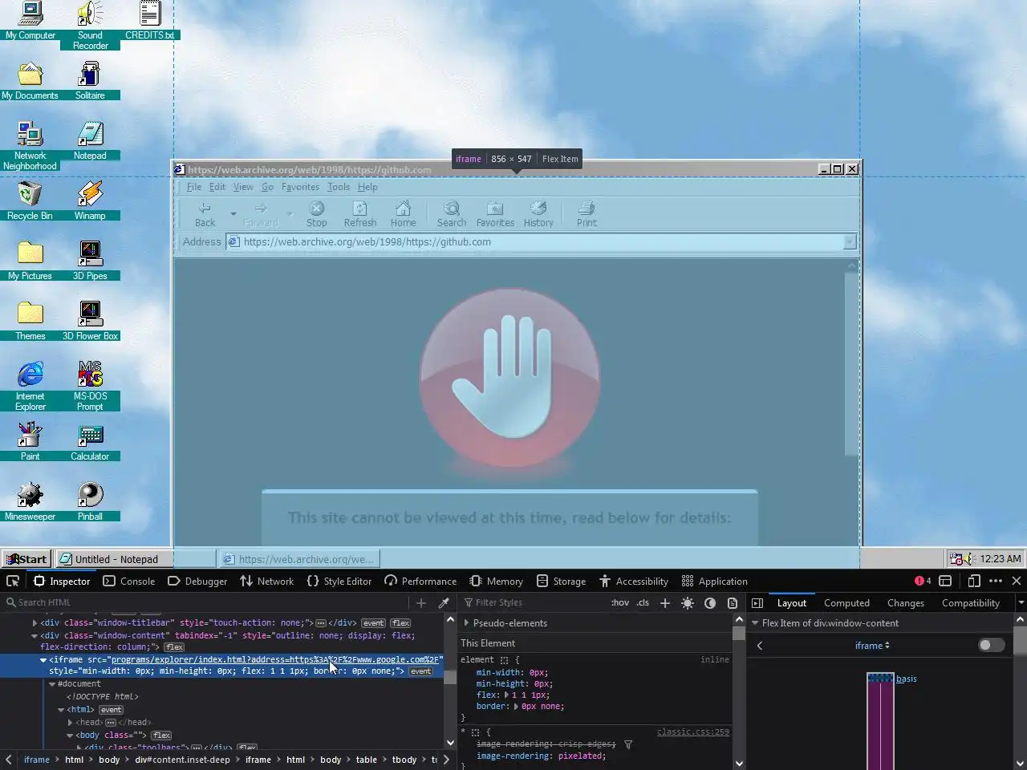The image size is (1027, 770).
Task: Switch to the Style Editor tab
Action: (x=339, y=581)
